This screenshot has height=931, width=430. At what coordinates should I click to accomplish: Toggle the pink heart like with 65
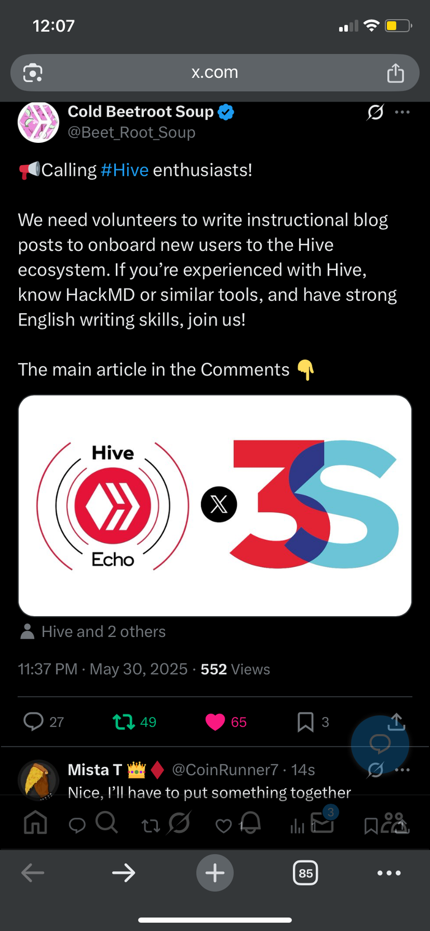point(215,722)
